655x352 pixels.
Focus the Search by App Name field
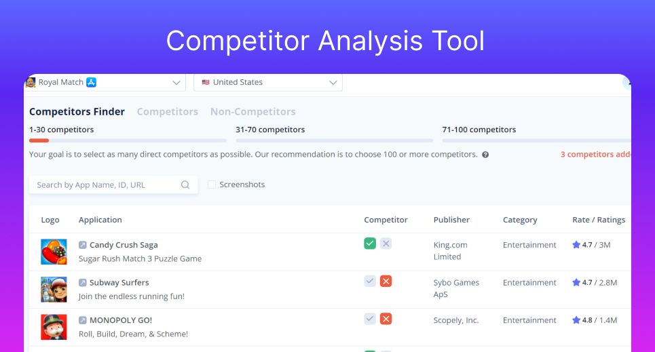coord(113,184)
